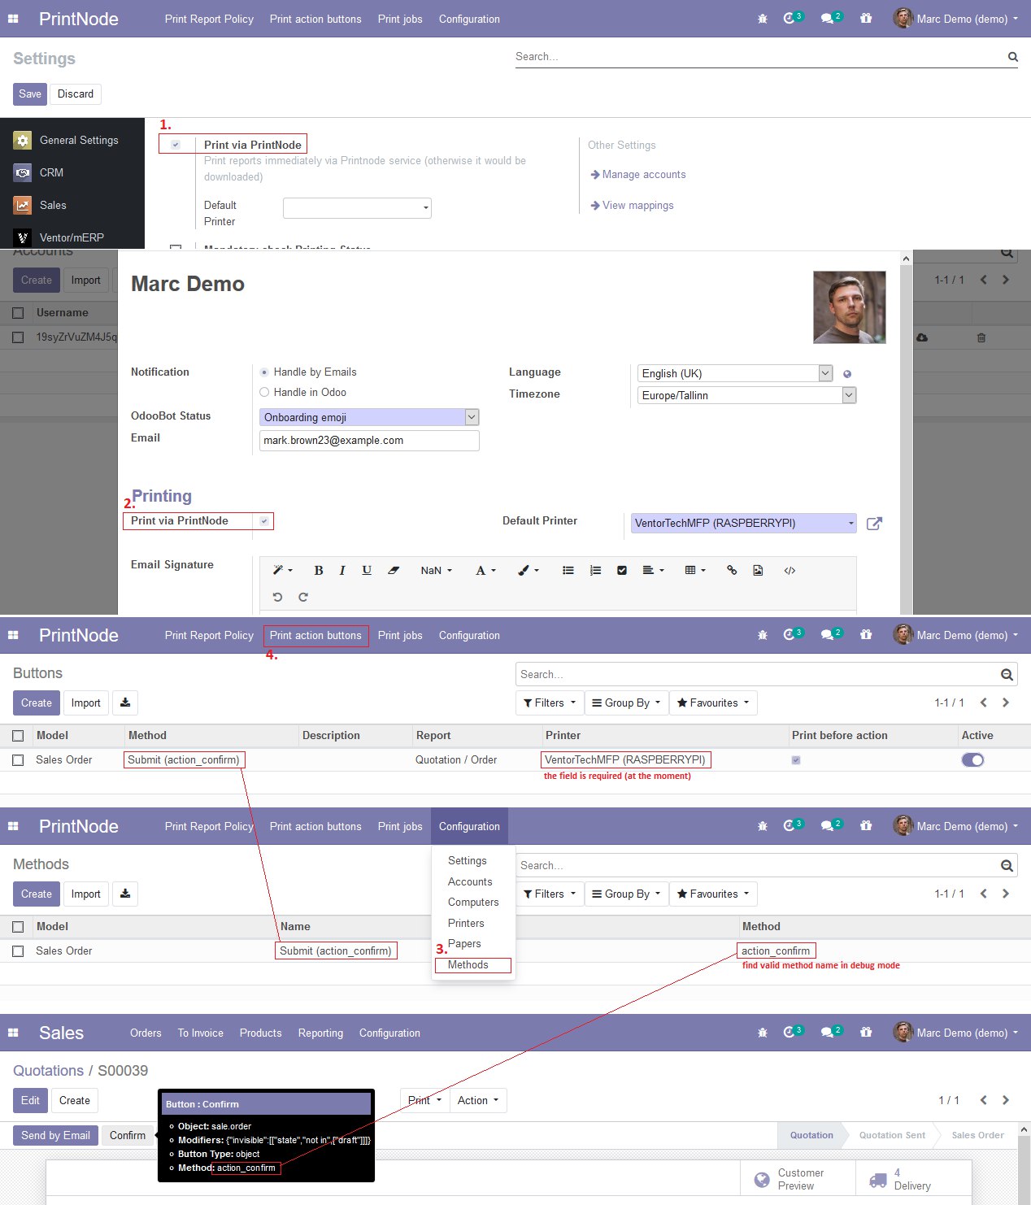Click the Send by Email button
Screen dimensions: 1031x1205
55,1135
